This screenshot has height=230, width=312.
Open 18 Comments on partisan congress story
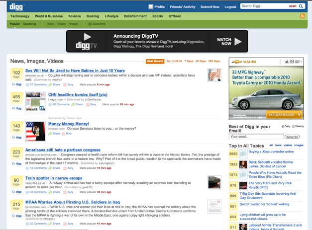coord(36,168)
